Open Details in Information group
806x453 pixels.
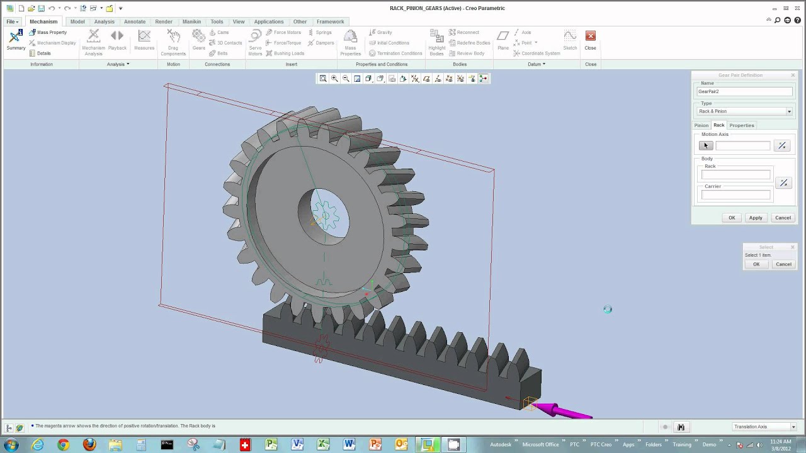point(40,53)
